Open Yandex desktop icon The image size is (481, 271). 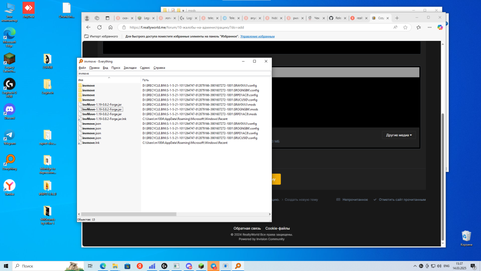pyautogui.click(x=9, y=188)
